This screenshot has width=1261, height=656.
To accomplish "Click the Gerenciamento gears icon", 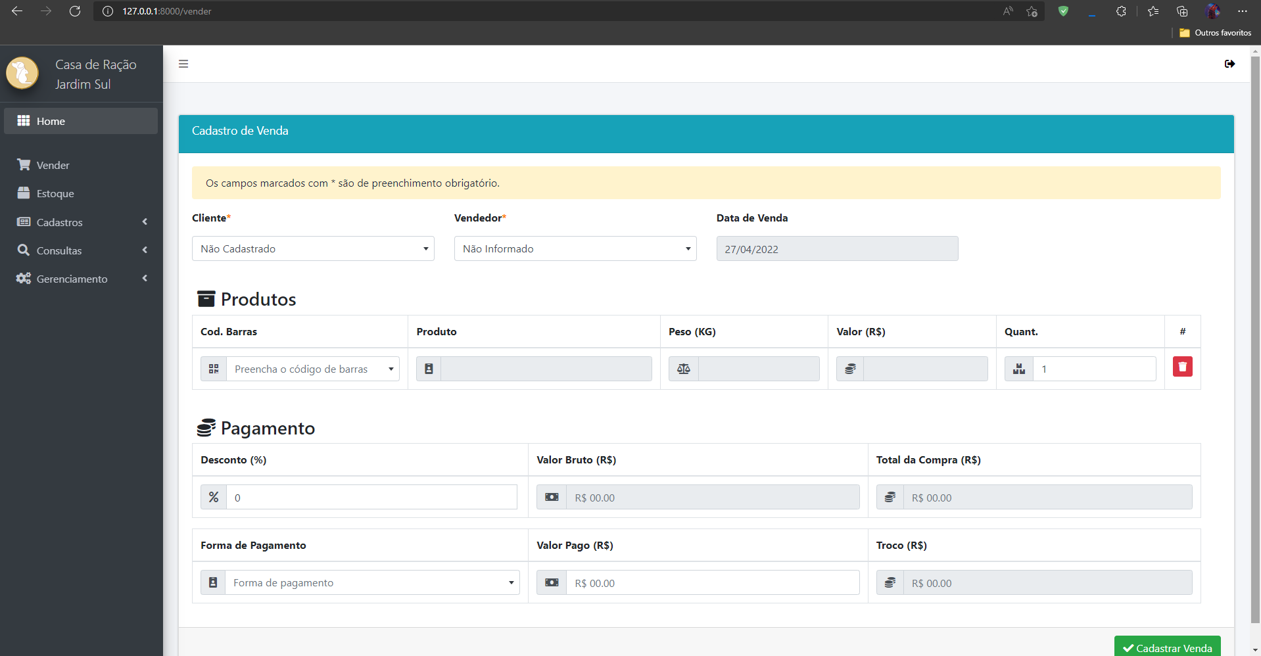I will [x=24, y=278].
